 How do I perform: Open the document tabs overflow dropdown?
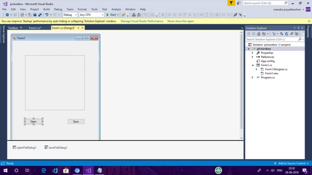(x=242, y=28)
